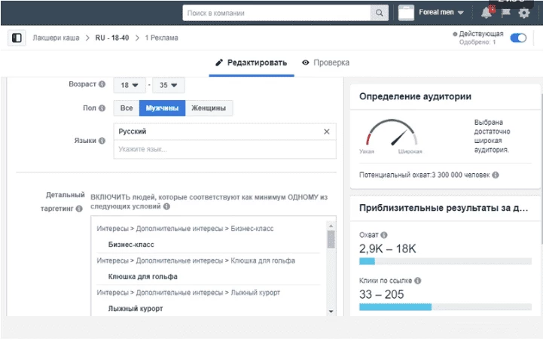
Task: Open 1 Реклама breadcrumb
Action: point(161,38)
